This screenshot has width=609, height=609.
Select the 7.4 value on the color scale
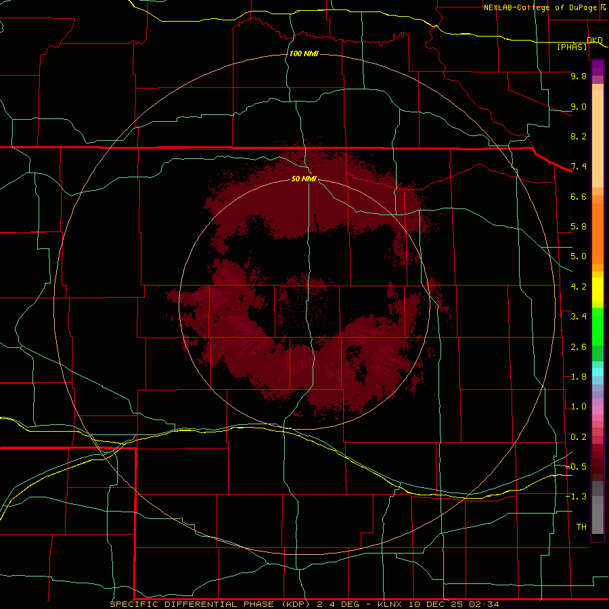click(x=579, y=166)
